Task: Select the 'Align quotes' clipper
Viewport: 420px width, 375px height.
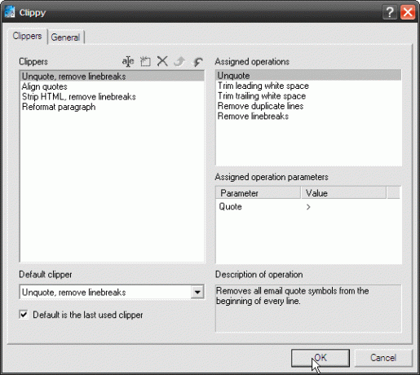Action: (x=113, y=86)
